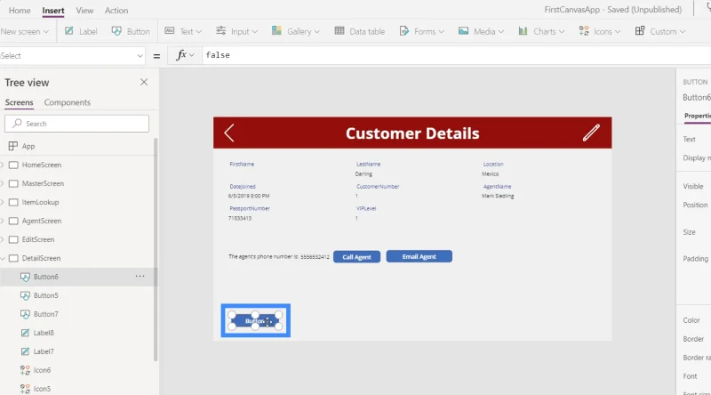The height and width of the screenshot is (395, 711).
Task: Click the back arrow icon in Customer Details header
Action: click(229, 133)
